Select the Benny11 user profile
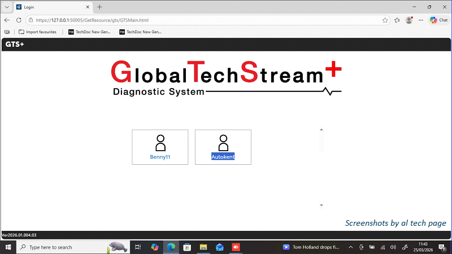This screenshot has width=452, height=254. click(x=160, y=147)
